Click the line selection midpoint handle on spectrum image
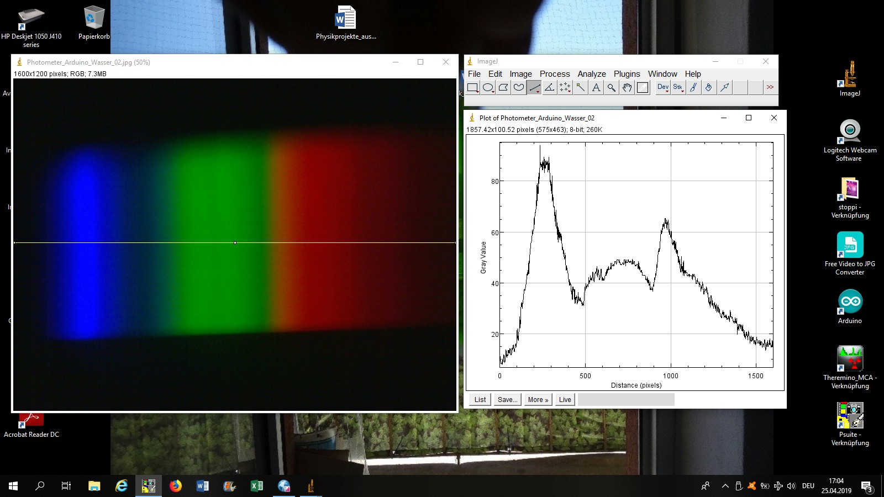The height and width of the screenshot is (497, 884). coord(235,242)
